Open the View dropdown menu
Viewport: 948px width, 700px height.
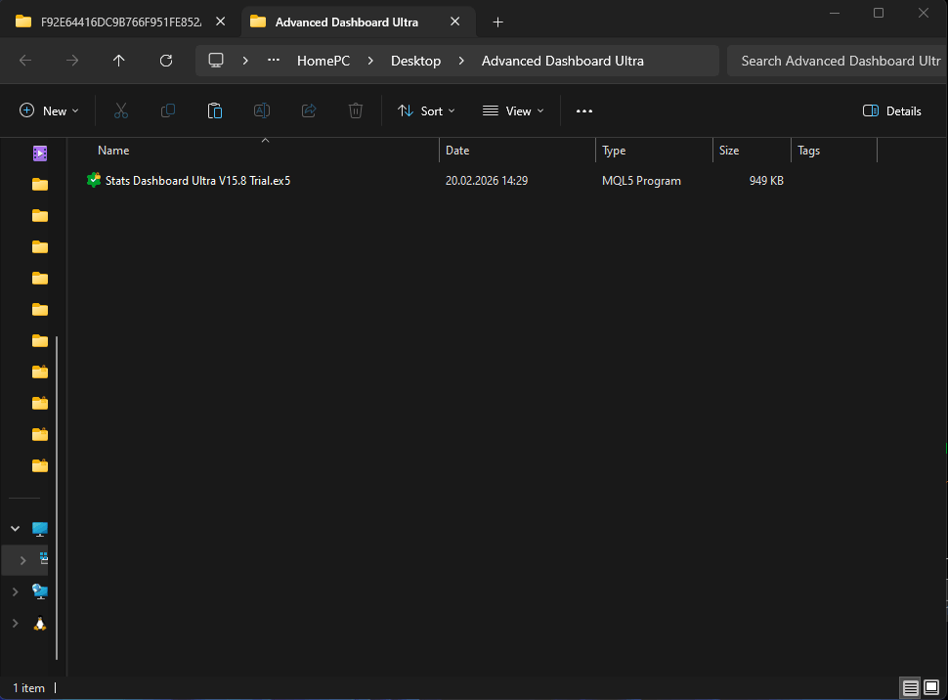click(513, 111)
